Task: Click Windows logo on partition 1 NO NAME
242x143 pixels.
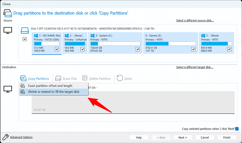Action: (36, 35)
